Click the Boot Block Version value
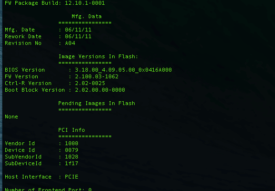This screenshot has height=191, width=275. coord(100,90)
